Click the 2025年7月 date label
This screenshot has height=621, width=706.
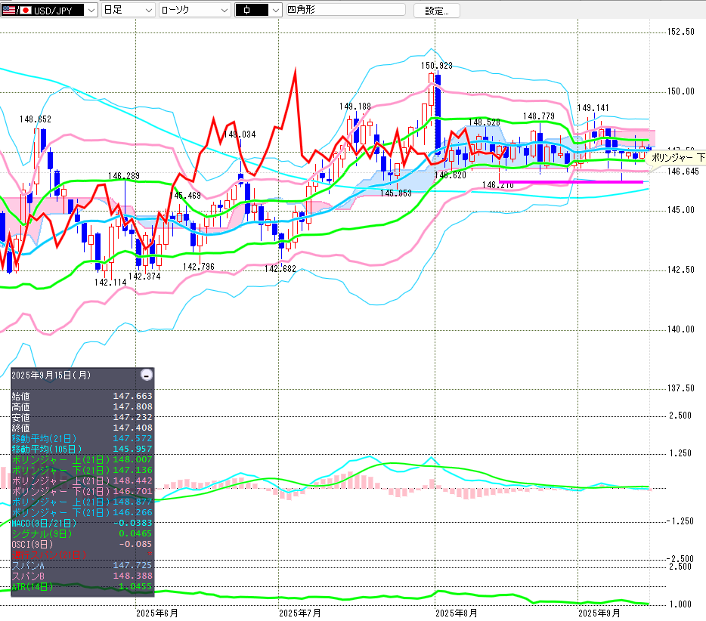point(300,613)
